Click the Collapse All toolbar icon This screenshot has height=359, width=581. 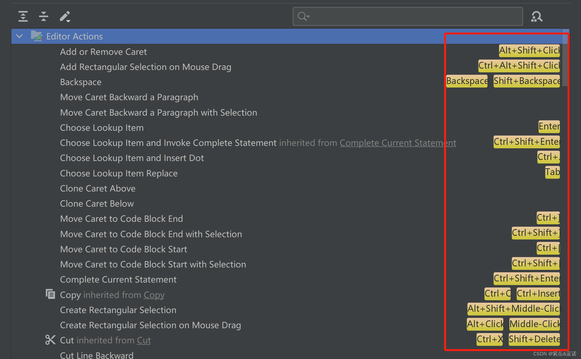(x=44, y=16)
